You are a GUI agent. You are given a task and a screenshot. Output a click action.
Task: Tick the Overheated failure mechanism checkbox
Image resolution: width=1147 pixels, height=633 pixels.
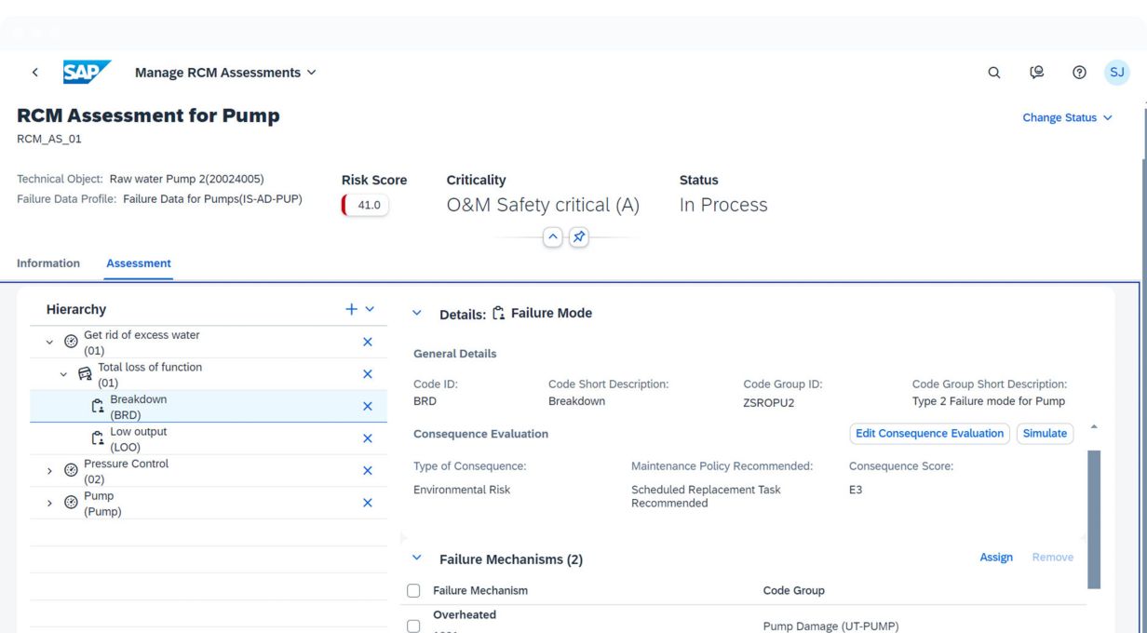414,626
